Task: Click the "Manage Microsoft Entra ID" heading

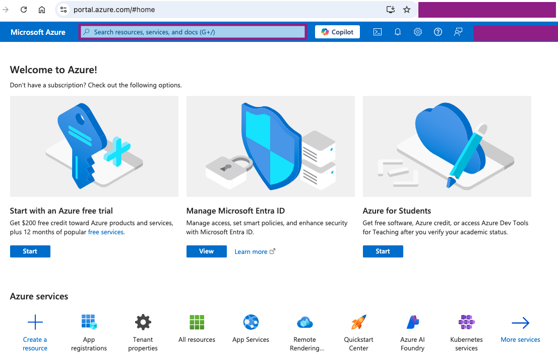Action: [235, 211]
